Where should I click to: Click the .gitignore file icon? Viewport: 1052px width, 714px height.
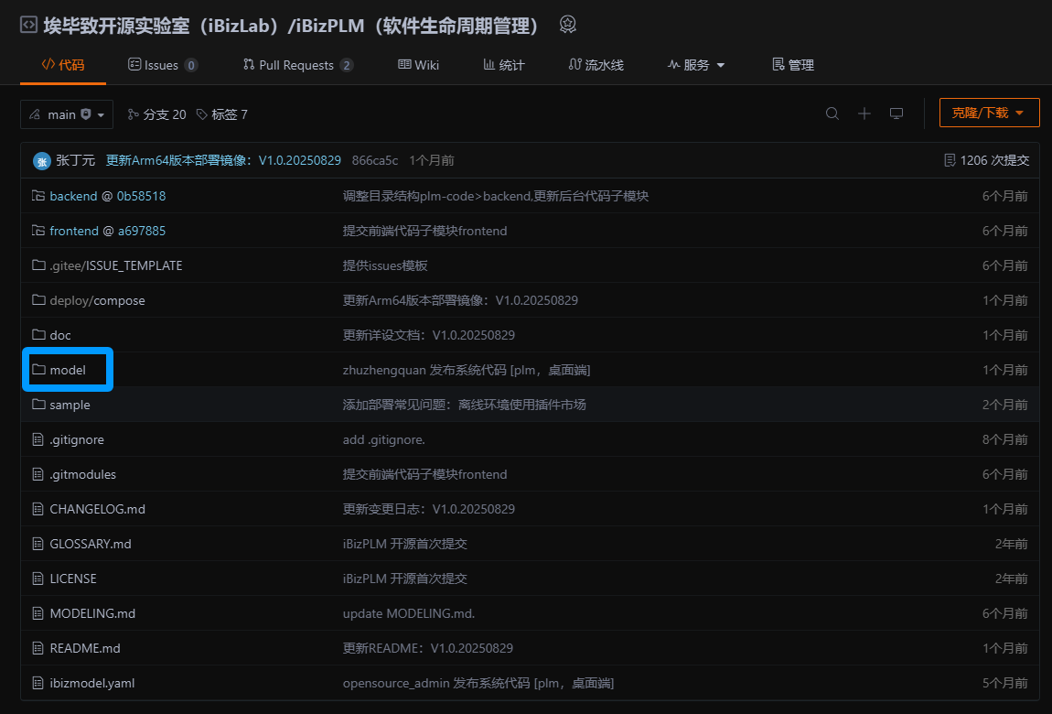pos(38,439)
